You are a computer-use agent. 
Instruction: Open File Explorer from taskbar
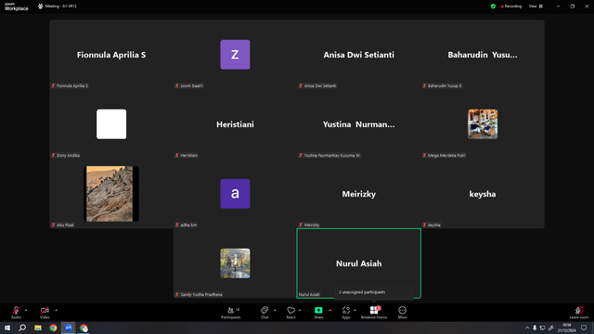pyautogui.click(x=38, y=328)
